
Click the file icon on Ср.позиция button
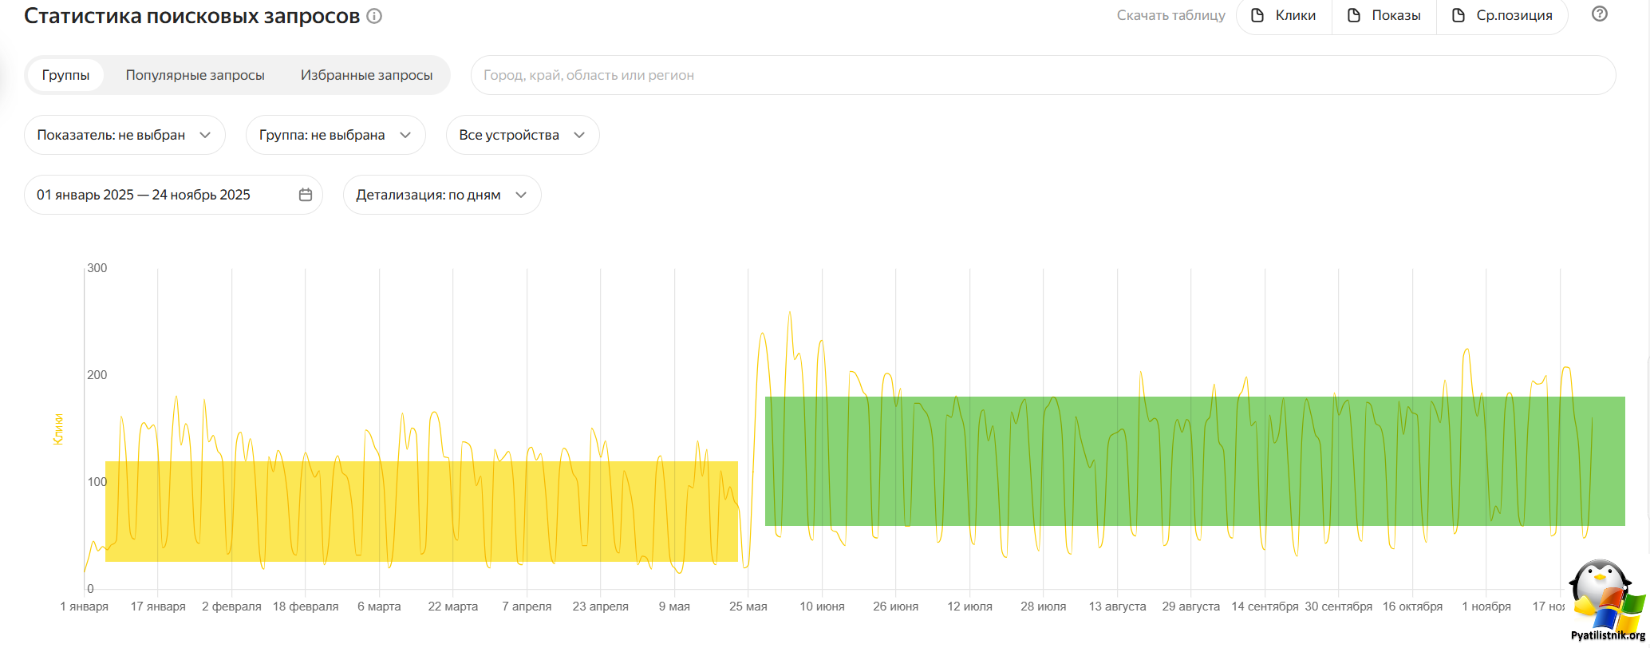[x=1459, y=15]
